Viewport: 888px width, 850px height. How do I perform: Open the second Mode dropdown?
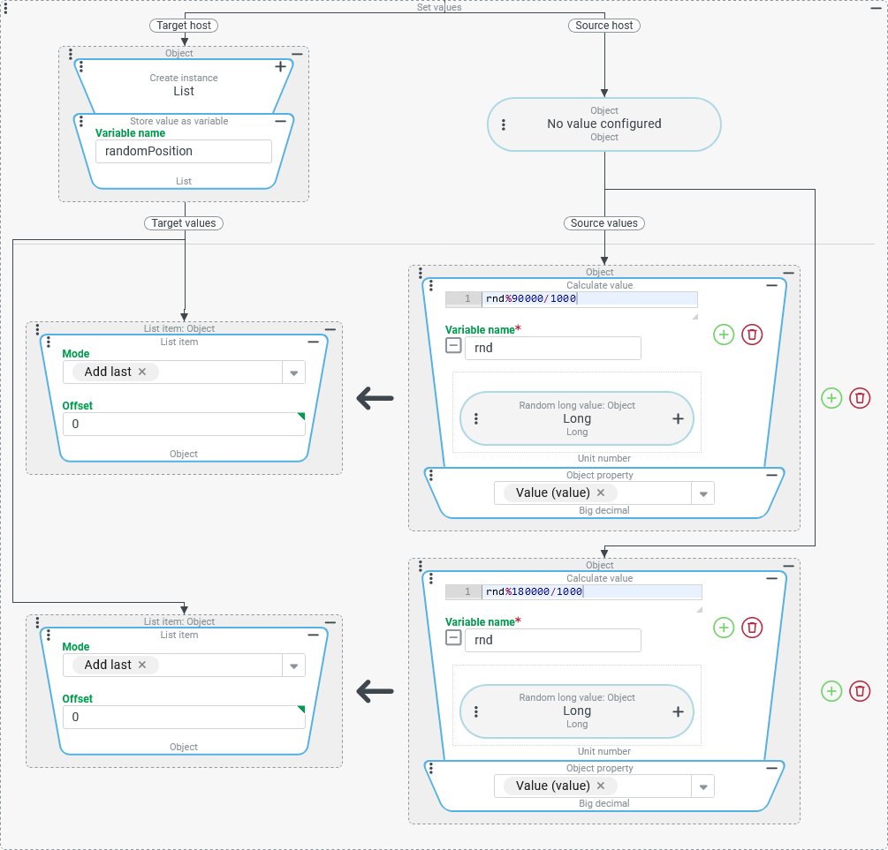[294, 666]
